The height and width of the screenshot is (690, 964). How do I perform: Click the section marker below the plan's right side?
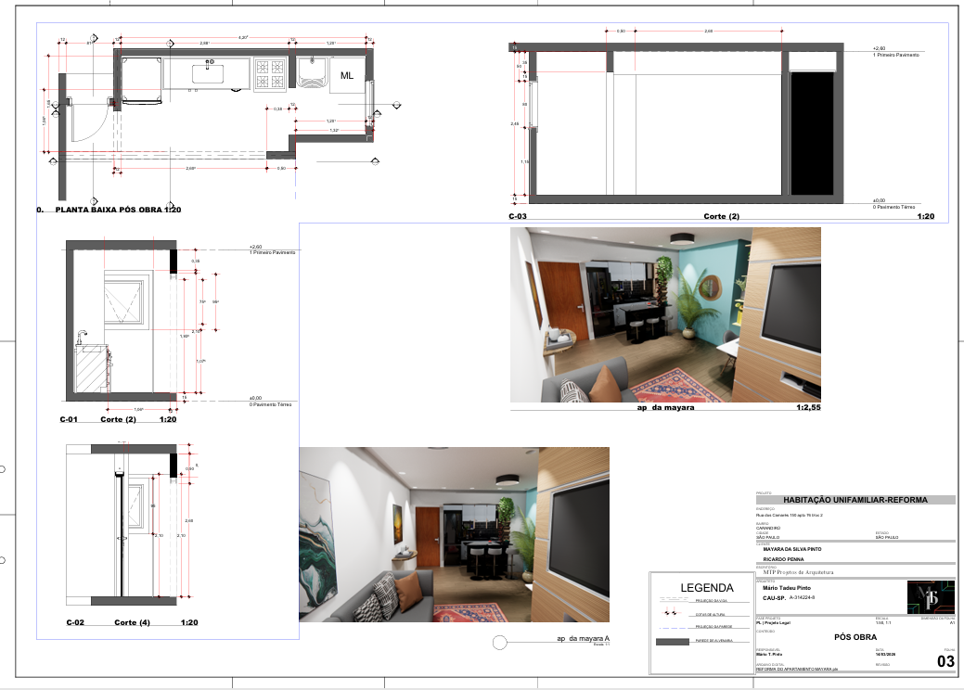(x=375, y=161)
